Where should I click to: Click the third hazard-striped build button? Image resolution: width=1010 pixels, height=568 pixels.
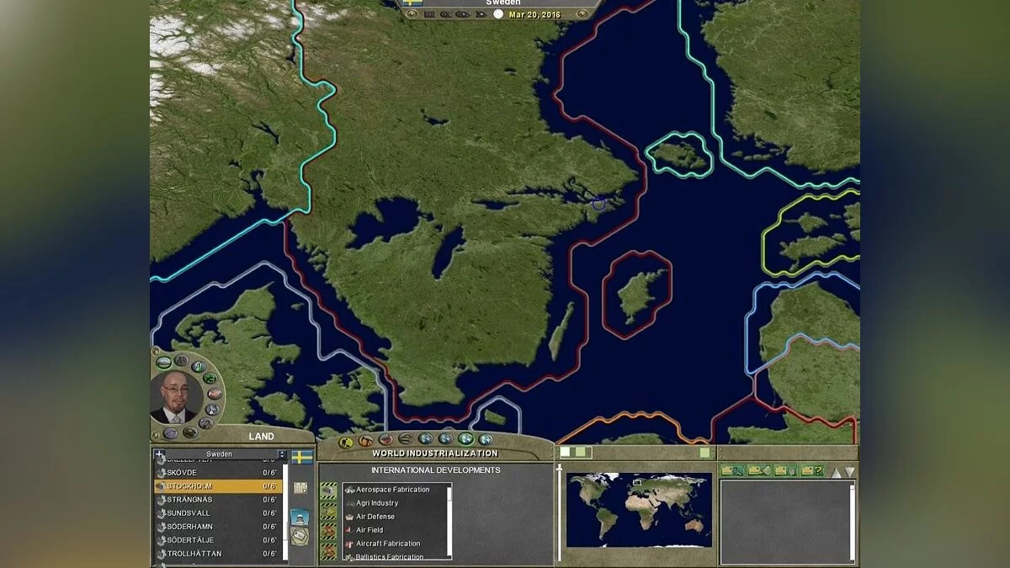329,532
